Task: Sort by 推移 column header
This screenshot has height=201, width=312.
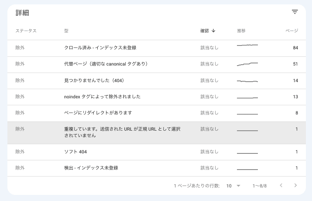Action: click(241, 31)
